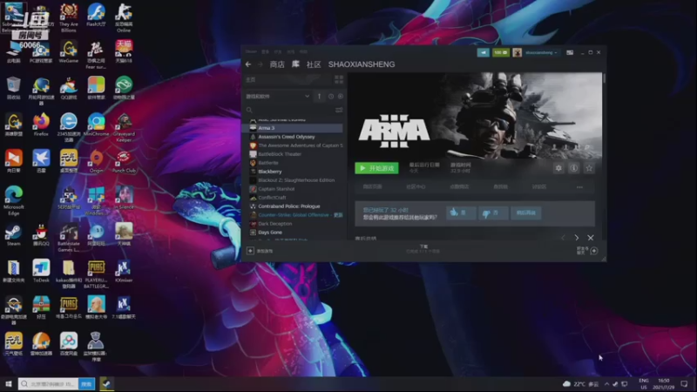Open friends and chat button
This screenshot has width=697, height=392.
click(587, 251)
